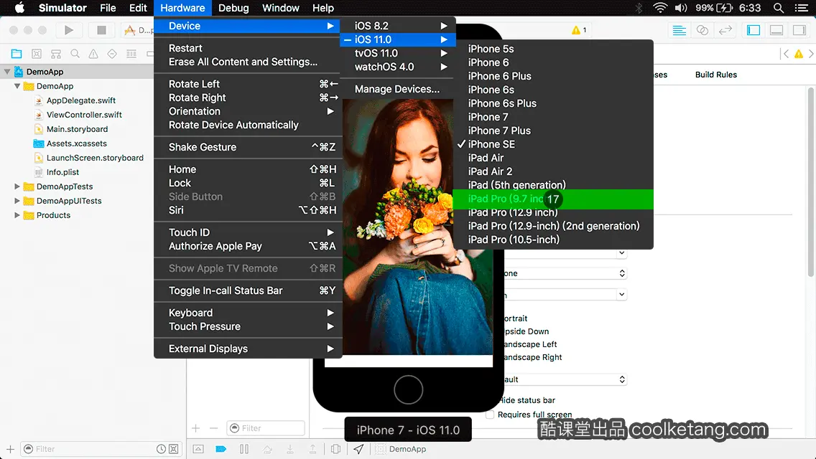Toggle the Navigator panel visibility icon

click(x=753, y=30)
